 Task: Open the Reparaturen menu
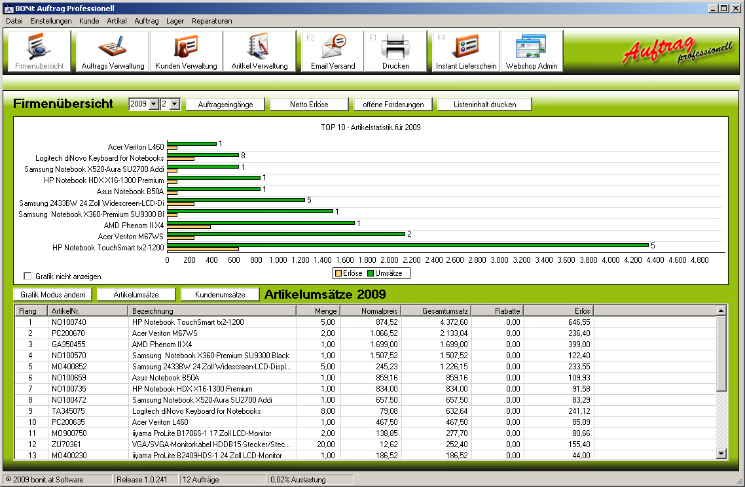pos(212,21)
